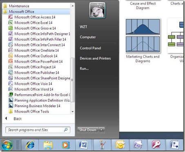
Task: Click the Groove 14 program icon
Action: click(x=11, y=28)
